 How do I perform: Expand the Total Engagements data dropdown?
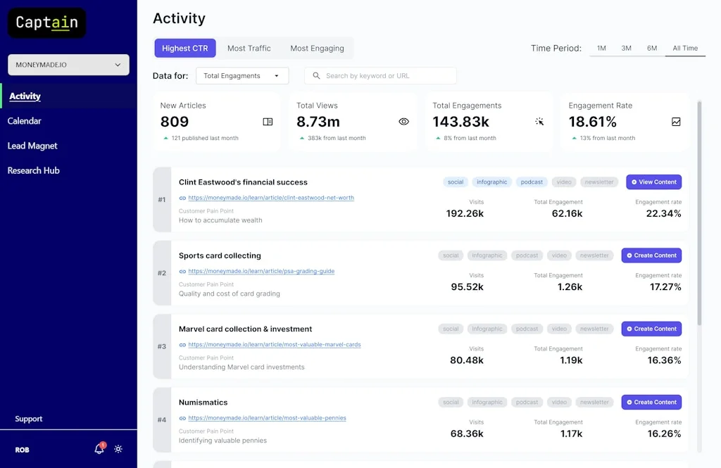coord(242,76)
